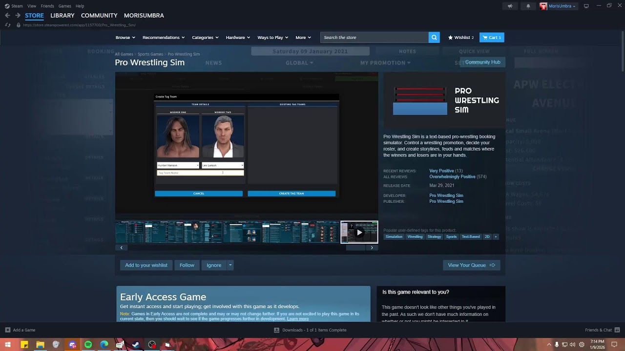
Task: Click the Wrestling tag
Action: [415, 237]
